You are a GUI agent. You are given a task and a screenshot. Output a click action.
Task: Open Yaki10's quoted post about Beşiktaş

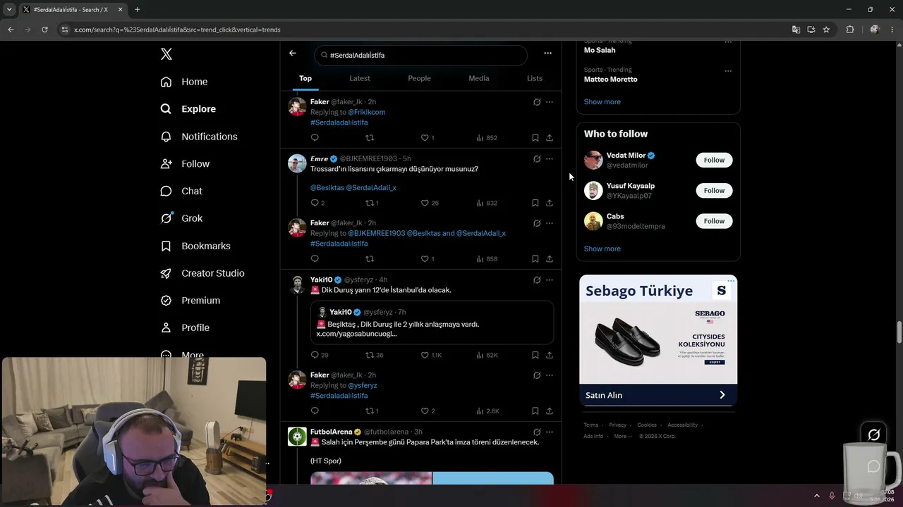tap(432, 323)
